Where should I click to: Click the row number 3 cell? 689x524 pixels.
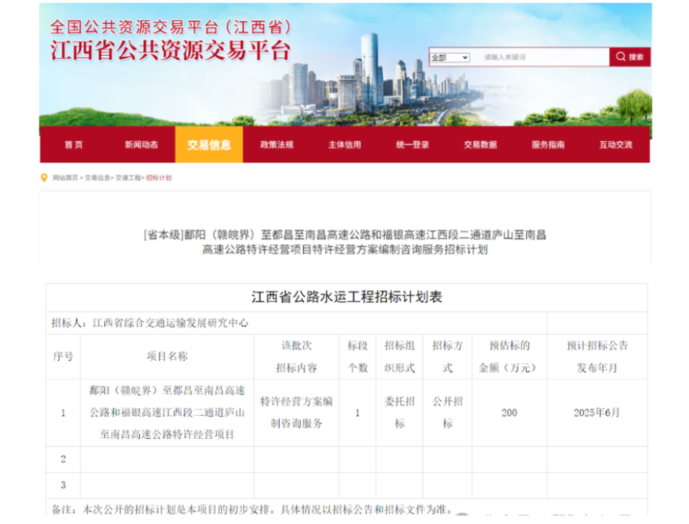(x=63, y=485)
